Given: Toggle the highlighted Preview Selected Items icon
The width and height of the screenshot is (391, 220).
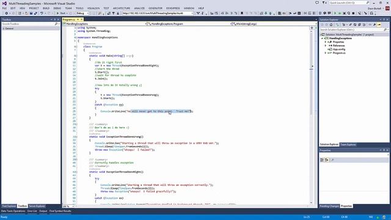Looking at the screenshot, I should [379, 24].
